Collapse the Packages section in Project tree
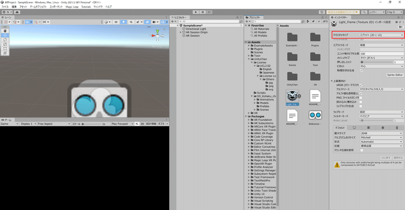 pos(246,116)
